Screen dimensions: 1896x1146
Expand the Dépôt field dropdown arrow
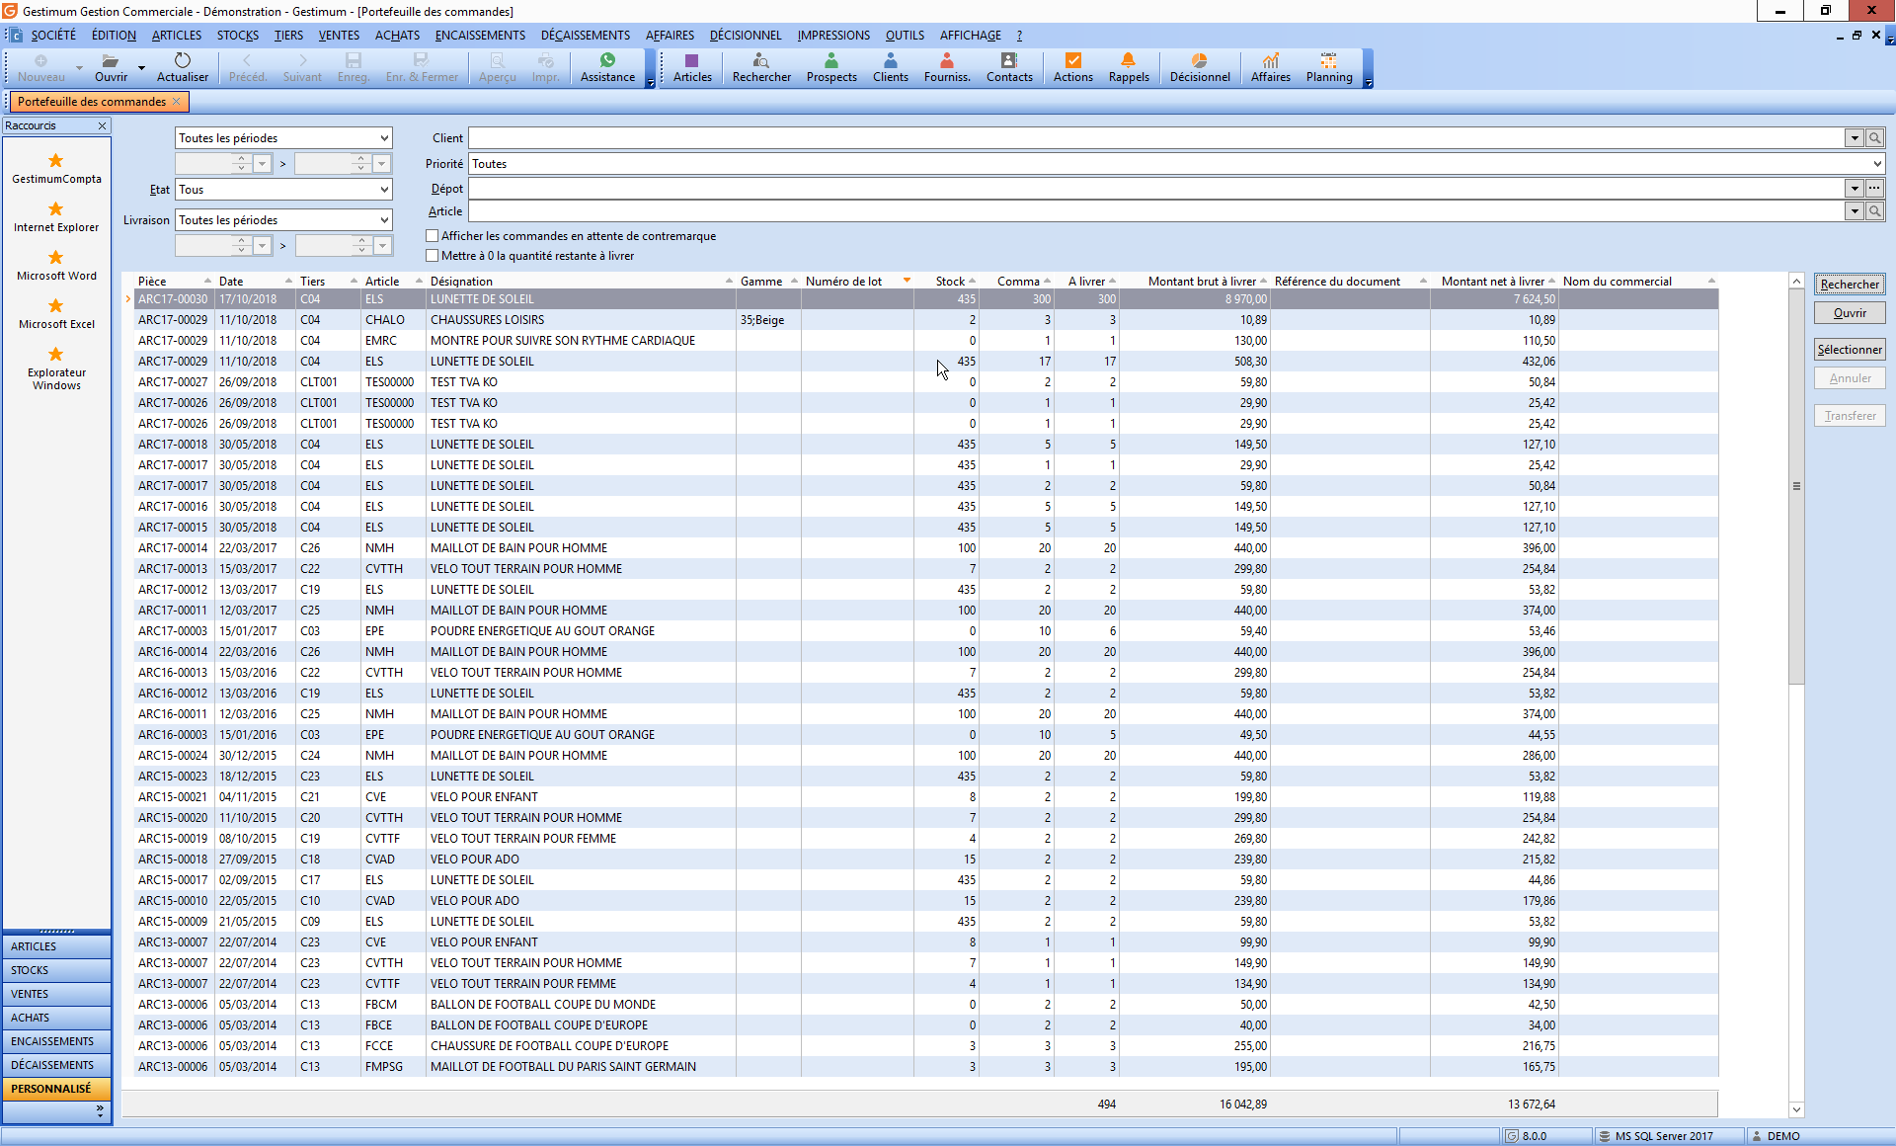click(x=1855, y=189)
